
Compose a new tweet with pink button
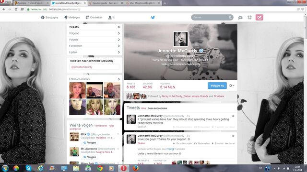pyautogui.click(x=259, y=17)
